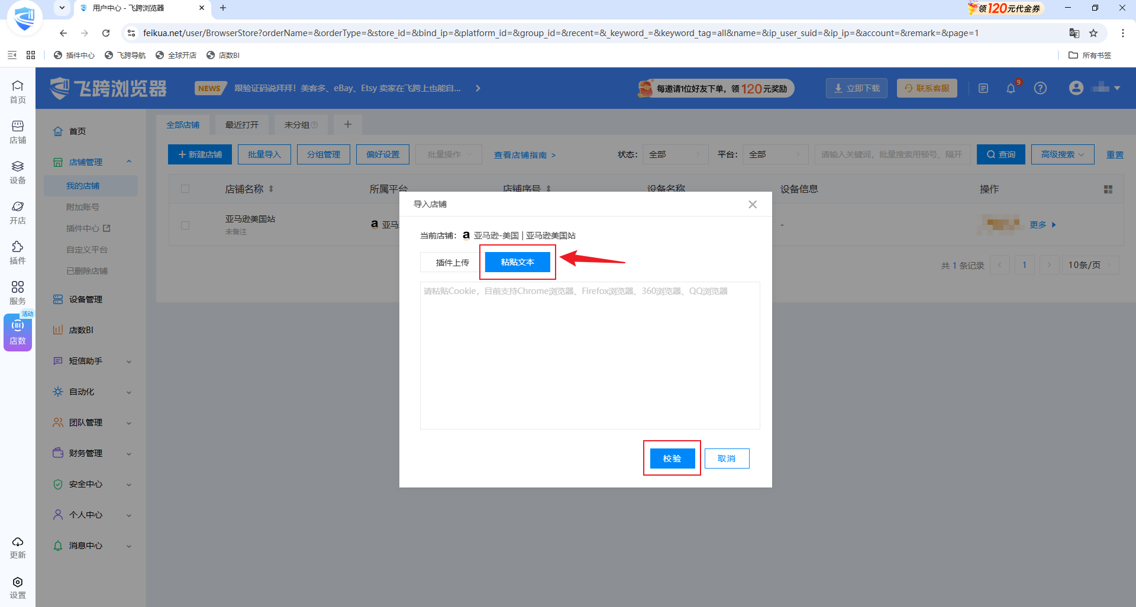Open the message list icon in header
The width and height of the screenshot is (1136, 607).
tap(983, 88)
